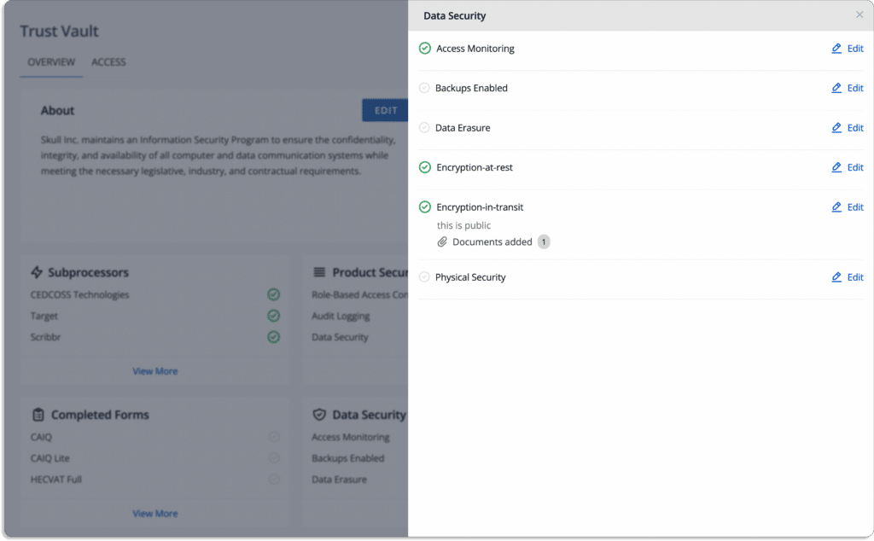Close the Data Security panel
Image resolution: width=874 pixels, height=541 pixels.
coord(859,15)
